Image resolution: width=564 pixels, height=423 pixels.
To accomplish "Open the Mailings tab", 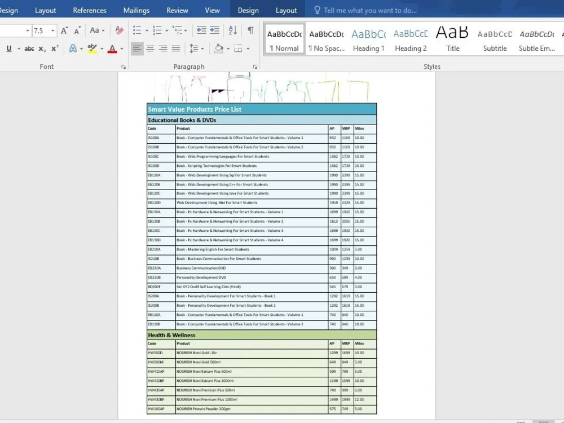I will 136,10.
